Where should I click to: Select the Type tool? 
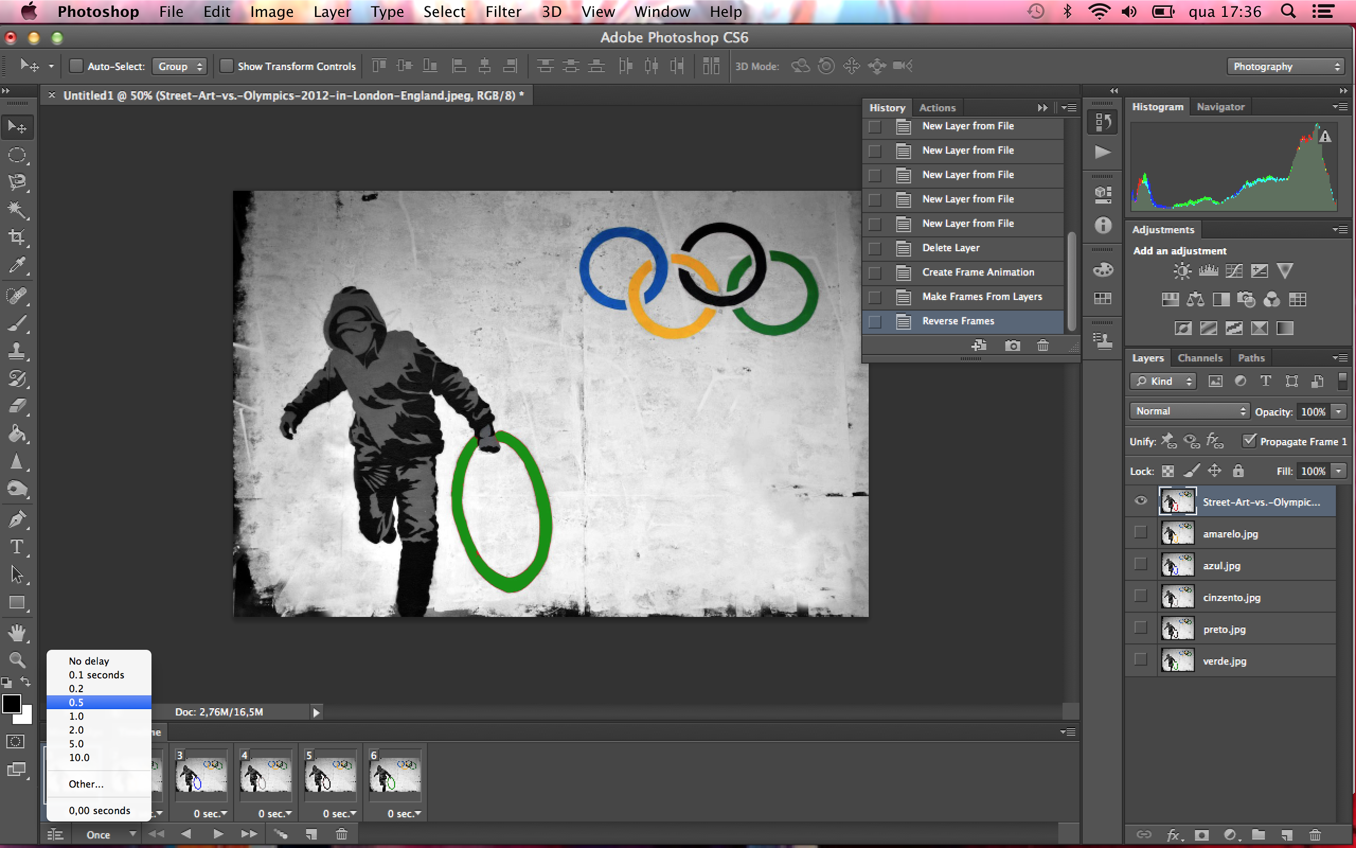click(17, 547)
